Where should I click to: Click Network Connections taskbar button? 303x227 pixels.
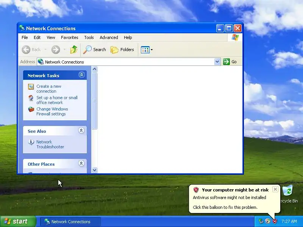click(70, 222)
